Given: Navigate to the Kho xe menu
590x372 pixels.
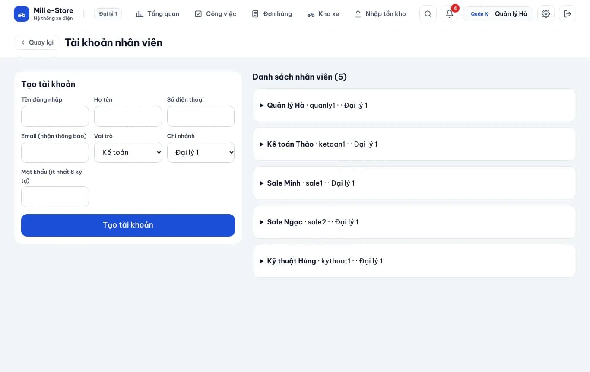Looking at the screenshot, I should 323,14.
